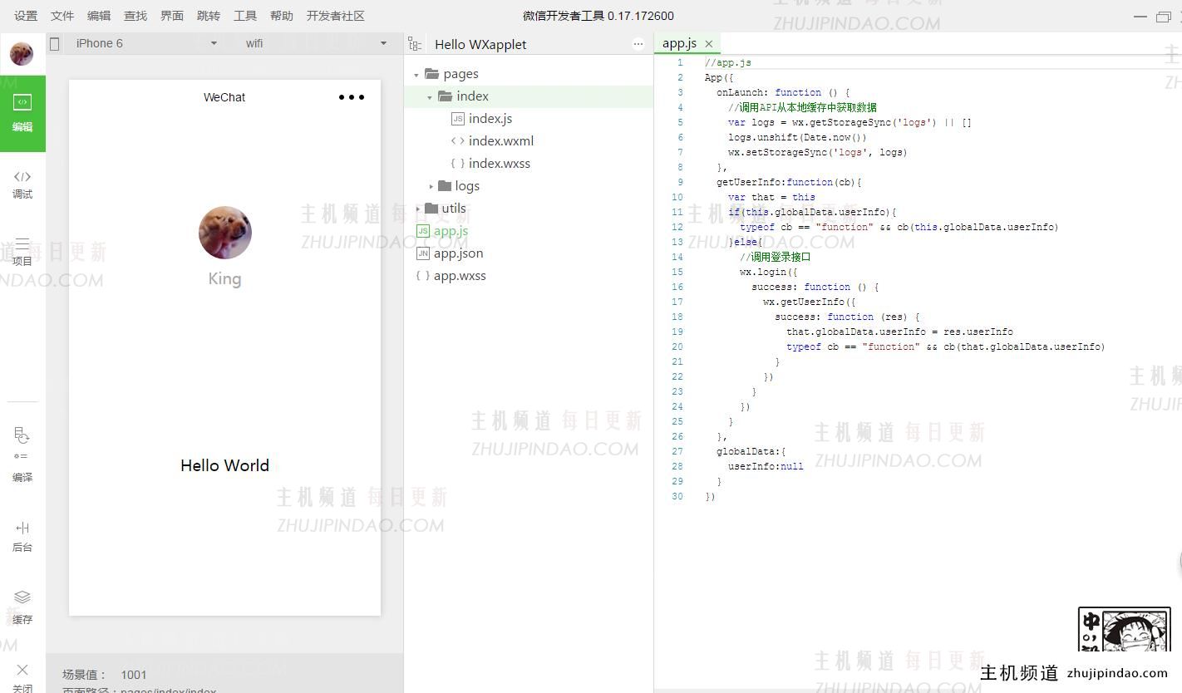The height and width of the screenshot is (693, 1182).
Task: Click the WeChat title in simulator header
Action: [x=224, y=97]
